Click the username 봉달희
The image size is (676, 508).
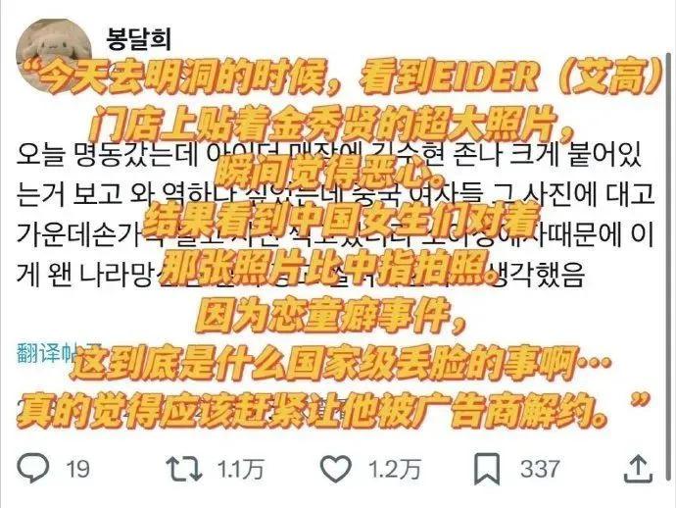click(x=138, y=39)
